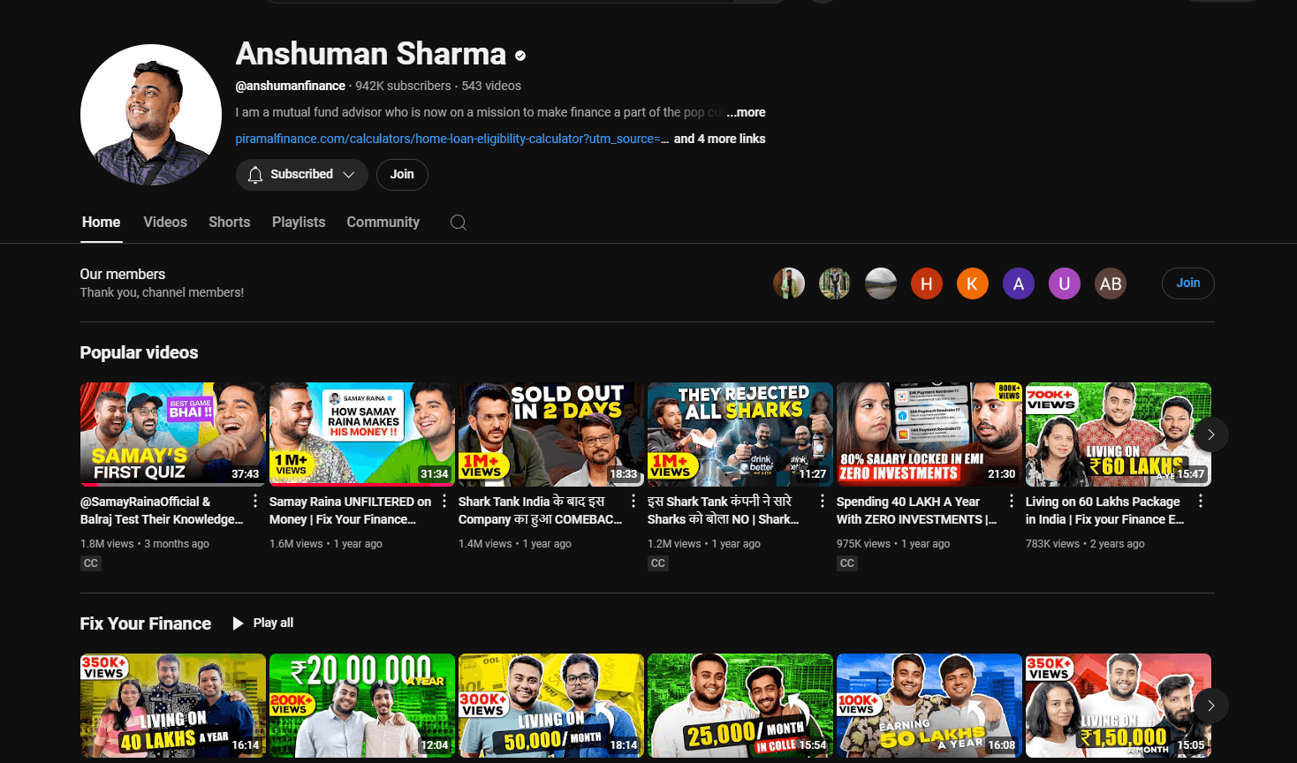This screenshot has width=1297, height=763.
Task: Click the purple member avatar 'A'
Action: pos(1019,283)
